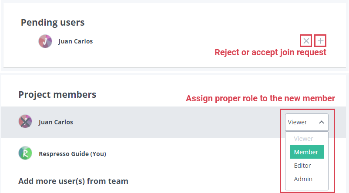Reject Juan Carlos join request with X icon
The width and height of the screenshot is (349, 193).
306,41
